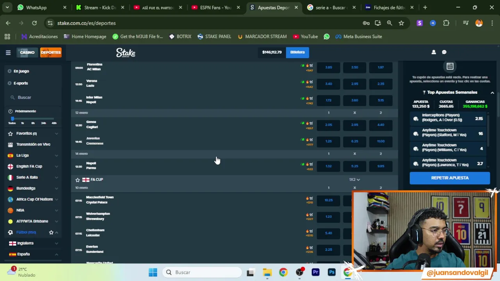Click the fire icon on Juventus vs Cremonese row
The width and height of the screenshot is (500, 281).
[307, 140]
